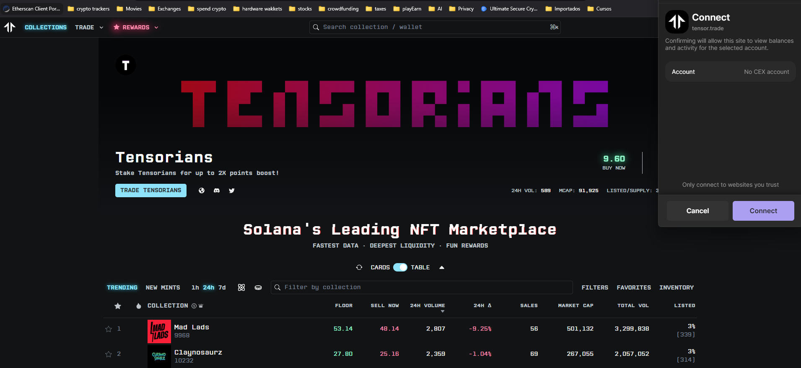This screenshot has height=368, width=801.
Task: Click the coin icon next to Collection header
Action: pyautogui.click(x=194, y=306)
